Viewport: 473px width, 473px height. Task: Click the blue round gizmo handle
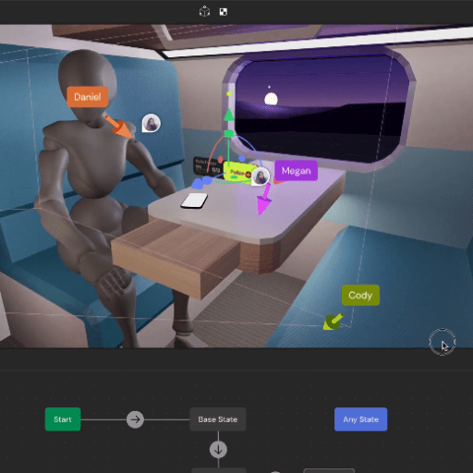242,159
